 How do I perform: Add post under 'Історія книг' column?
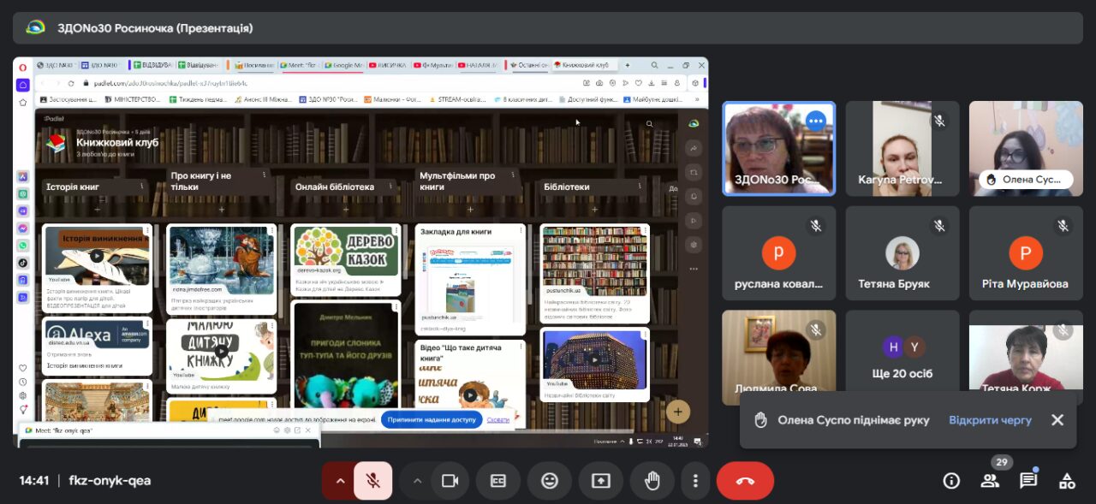(x=97, y=210)
